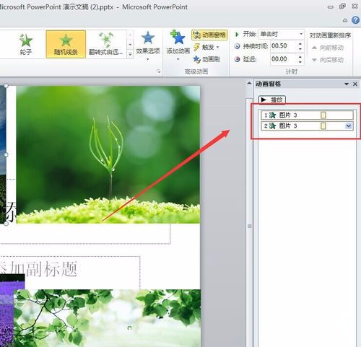Screen dimensions: 361x347
Task: Play animations with the 播放 button
Action: pyautogui.click(x=272, y=100)
